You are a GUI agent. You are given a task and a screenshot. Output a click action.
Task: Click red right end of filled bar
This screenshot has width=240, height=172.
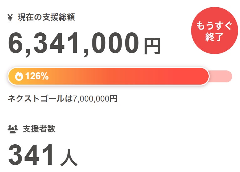click(x=197, y=76)
